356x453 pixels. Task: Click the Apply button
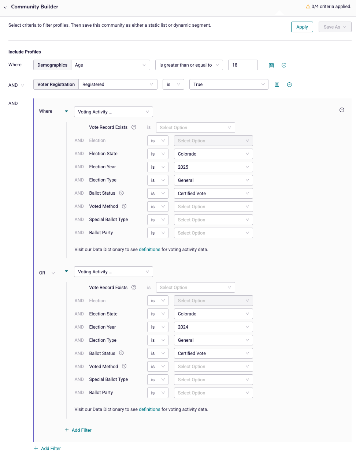click(302, 27)
